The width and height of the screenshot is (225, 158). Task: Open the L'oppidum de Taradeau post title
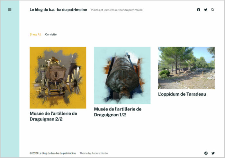click(x=182, y=94)
